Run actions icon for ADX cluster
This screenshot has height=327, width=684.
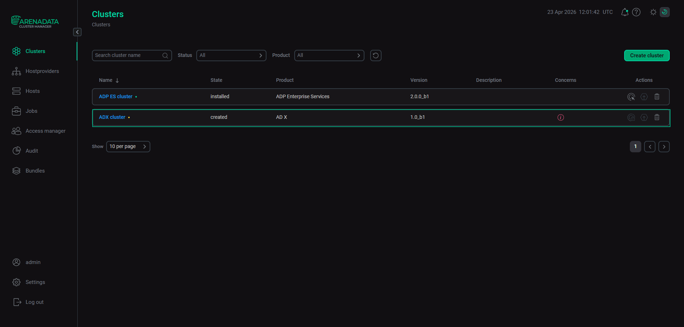click(x=631, y=117)
